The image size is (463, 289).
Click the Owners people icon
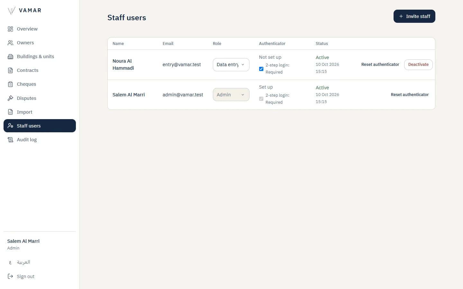point(10,43)
